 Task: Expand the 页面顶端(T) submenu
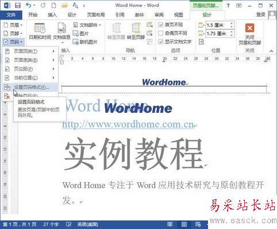[x=30, y=51]
